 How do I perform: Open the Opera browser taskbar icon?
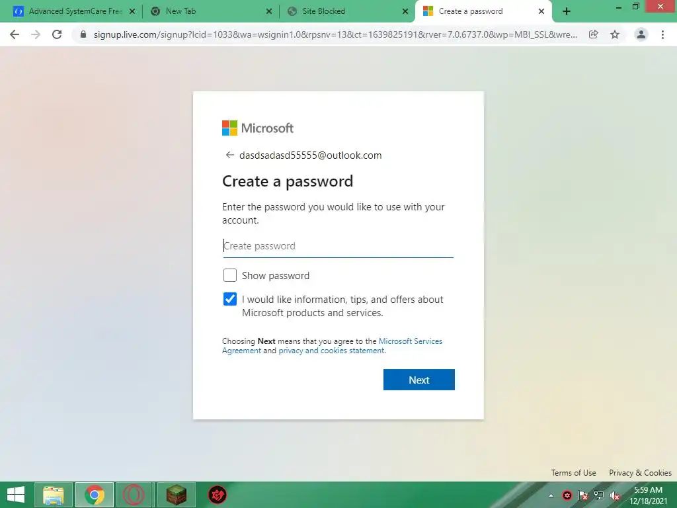point(134,495)
